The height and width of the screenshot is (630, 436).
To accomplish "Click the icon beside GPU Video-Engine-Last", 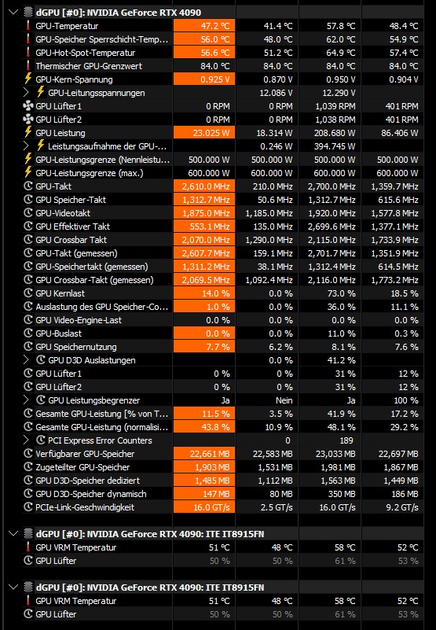I will coord(28,320).
